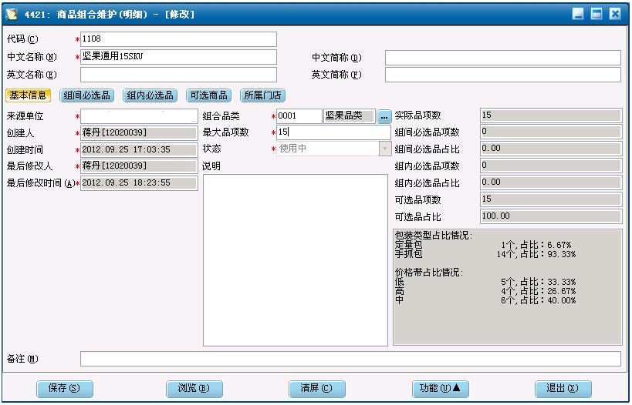The width and height of the screenshot is (632, 405).
Task: Click the 英文名称 input box
Action: [x=178, y=75]
